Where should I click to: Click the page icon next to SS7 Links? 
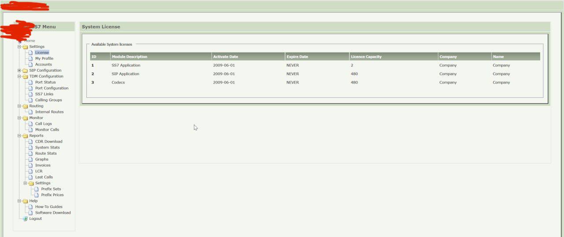(31, 94)
